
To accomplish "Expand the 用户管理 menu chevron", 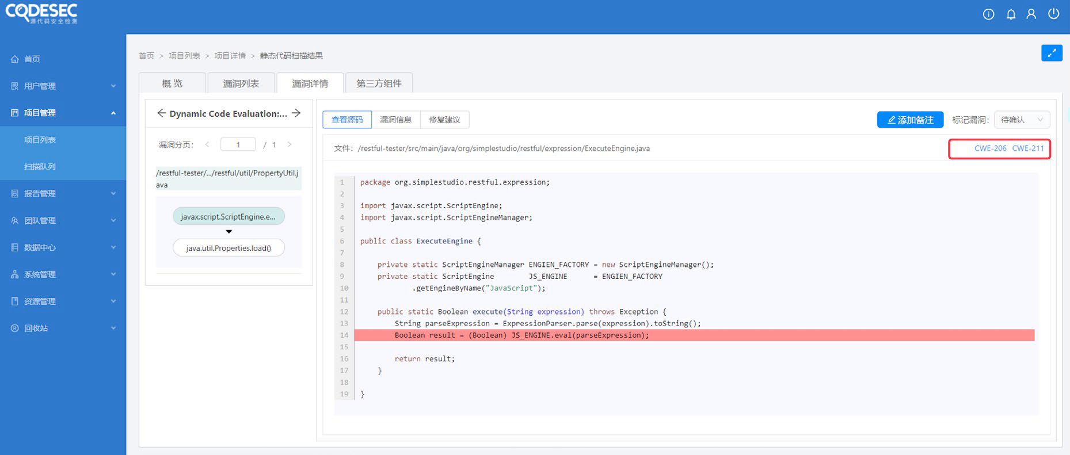I will (113, 86).
